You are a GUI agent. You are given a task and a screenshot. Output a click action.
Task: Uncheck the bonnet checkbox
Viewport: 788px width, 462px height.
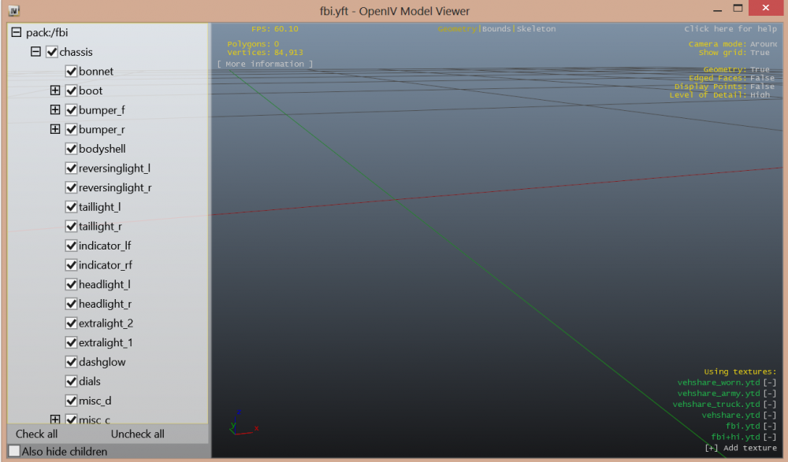point(71,71)
